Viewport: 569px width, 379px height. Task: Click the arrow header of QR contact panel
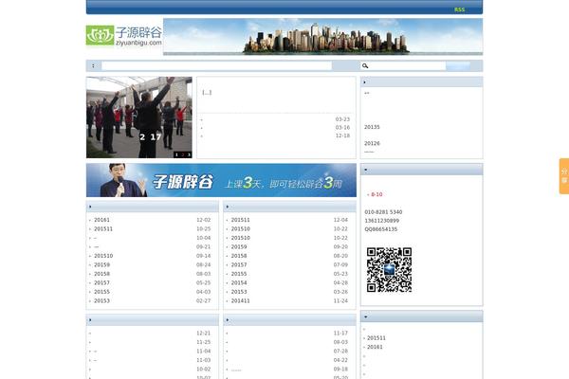coord(365,169)
